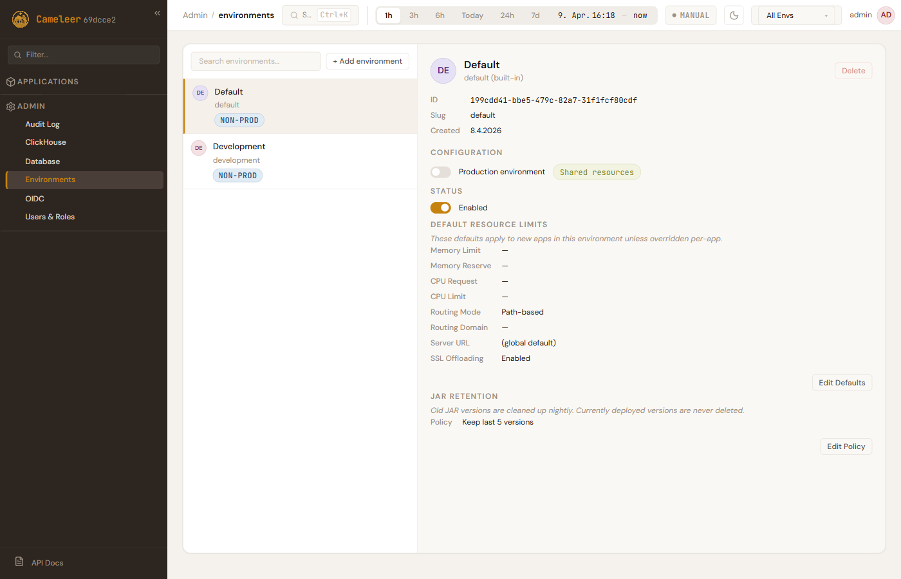Click the API Docs document icon
This screenshot has height=579, width=901.
(x=19, y=562)
